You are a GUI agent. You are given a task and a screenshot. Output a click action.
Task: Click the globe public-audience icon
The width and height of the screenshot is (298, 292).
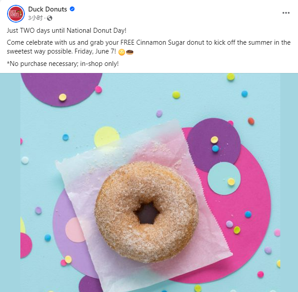pyautogui.click(x=50, y=18)
